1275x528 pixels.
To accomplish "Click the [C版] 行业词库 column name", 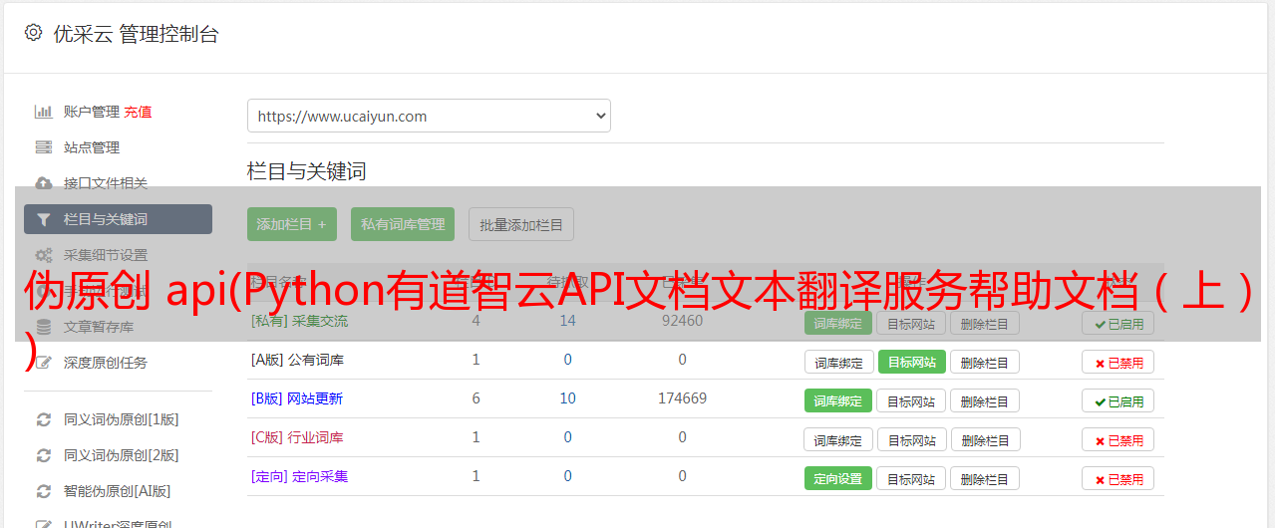I will pos(297,437).
